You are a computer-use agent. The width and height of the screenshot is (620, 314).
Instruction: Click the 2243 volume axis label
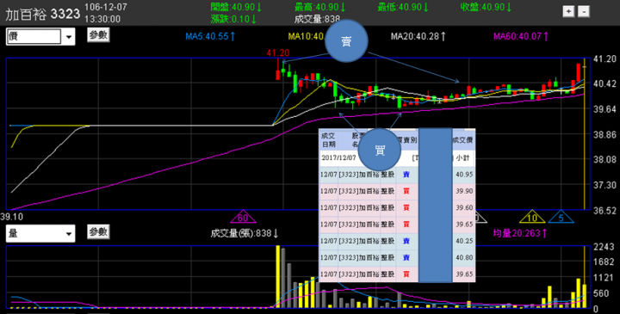[604, 247]
